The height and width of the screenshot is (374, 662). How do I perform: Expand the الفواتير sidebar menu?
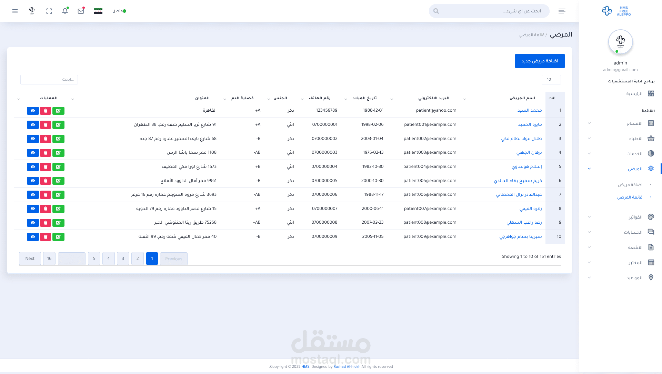coord(635,217)
